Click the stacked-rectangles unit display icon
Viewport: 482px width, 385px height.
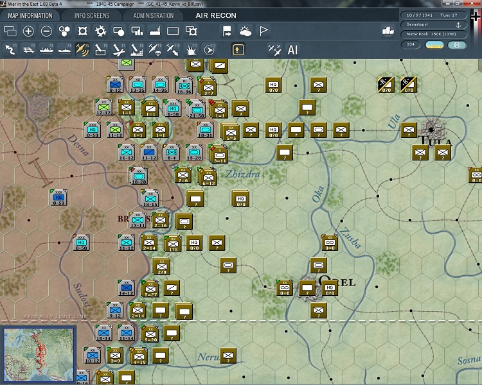pos(10,31)
